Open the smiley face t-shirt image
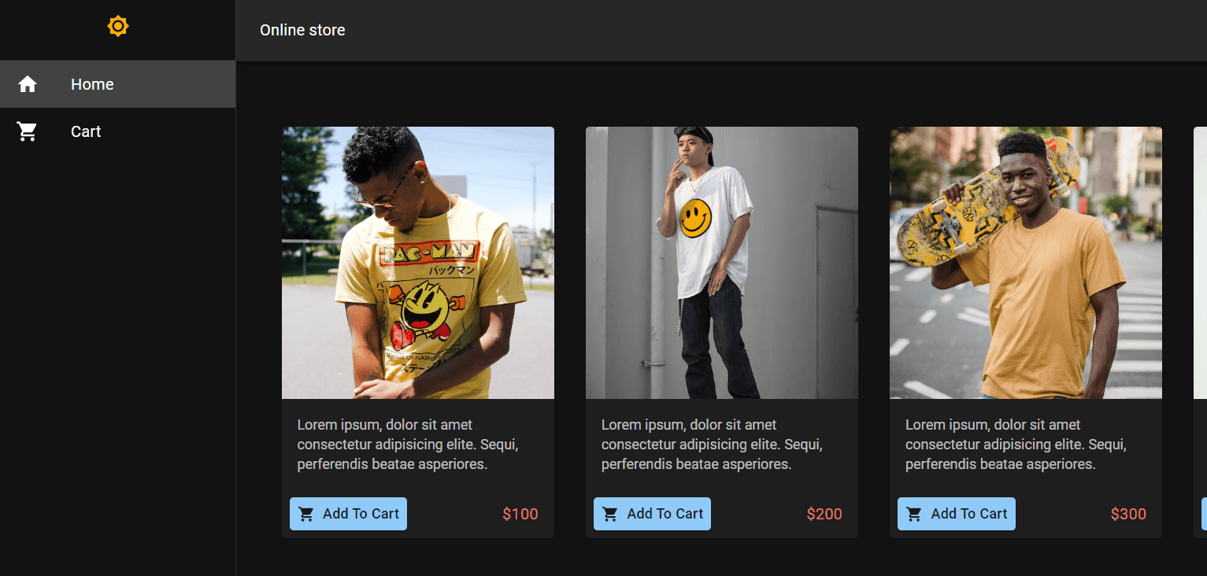 pos(722,263)
